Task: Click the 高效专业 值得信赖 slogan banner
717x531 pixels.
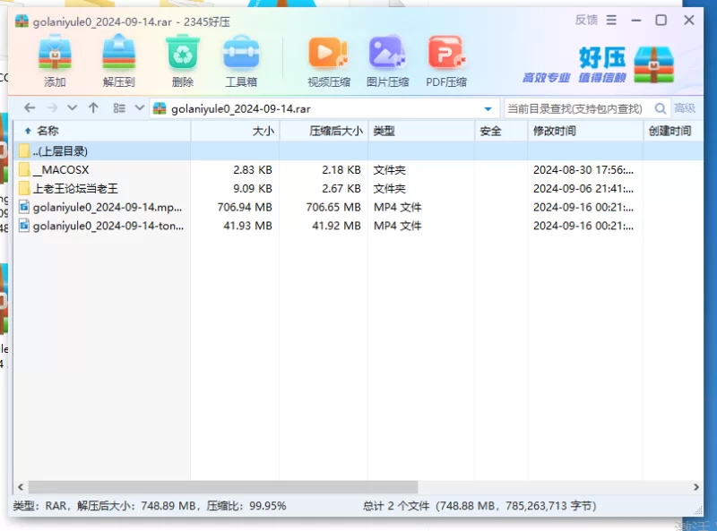Action: point(574,78)
